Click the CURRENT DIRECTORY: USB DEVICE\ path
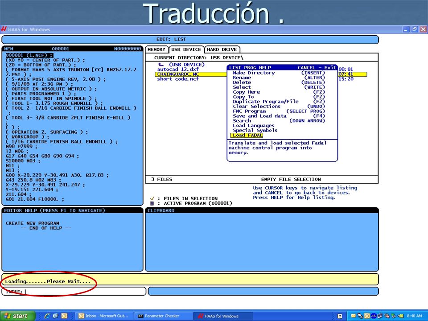Screen dimensions: 428x321 pyautogui.click(x=199, y=58)
